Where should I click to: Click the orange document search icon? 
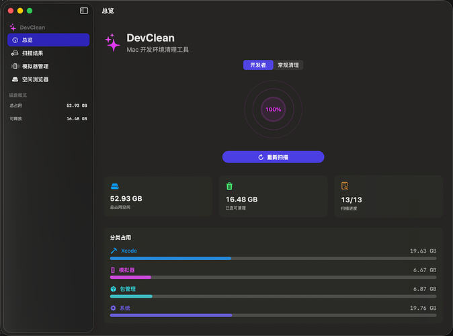click(344, 185)
